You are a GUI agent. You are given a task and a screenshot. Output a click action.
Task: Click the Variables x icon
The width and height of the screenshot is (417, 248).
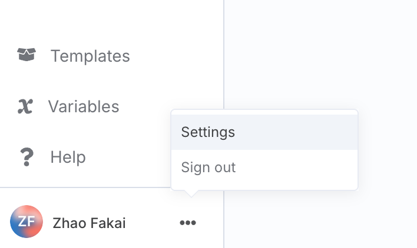pyautogui.click(x=25, y=106)
